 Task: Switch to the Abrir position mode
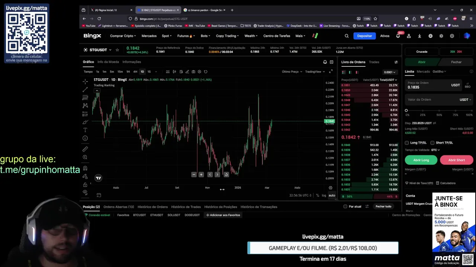click(x=422, y=62)
